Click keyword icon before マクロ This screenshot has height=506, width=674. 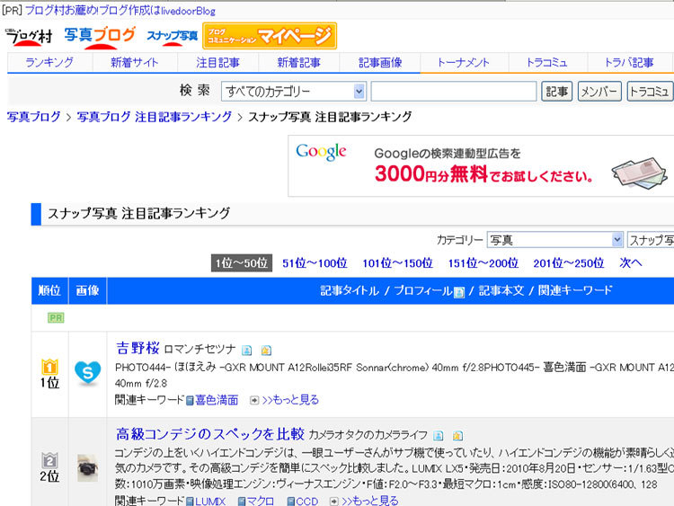point(242,502)
